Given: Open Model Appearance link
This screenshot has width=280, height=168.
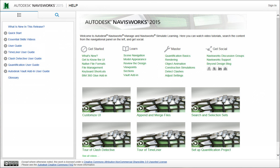Looking at the screenshot, I should pos(135,59).
